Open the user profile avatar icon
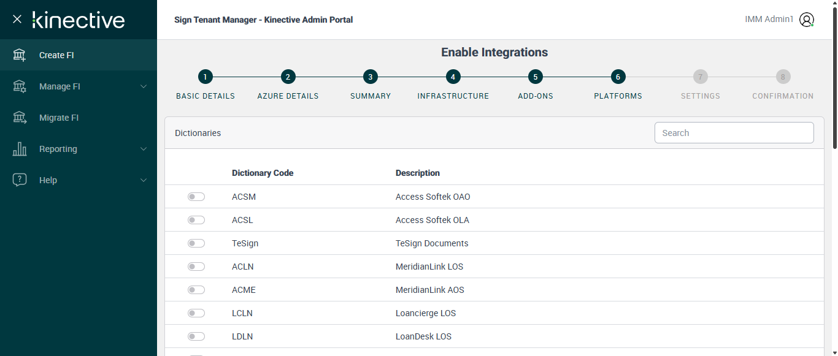 click(x=807, y=20)
